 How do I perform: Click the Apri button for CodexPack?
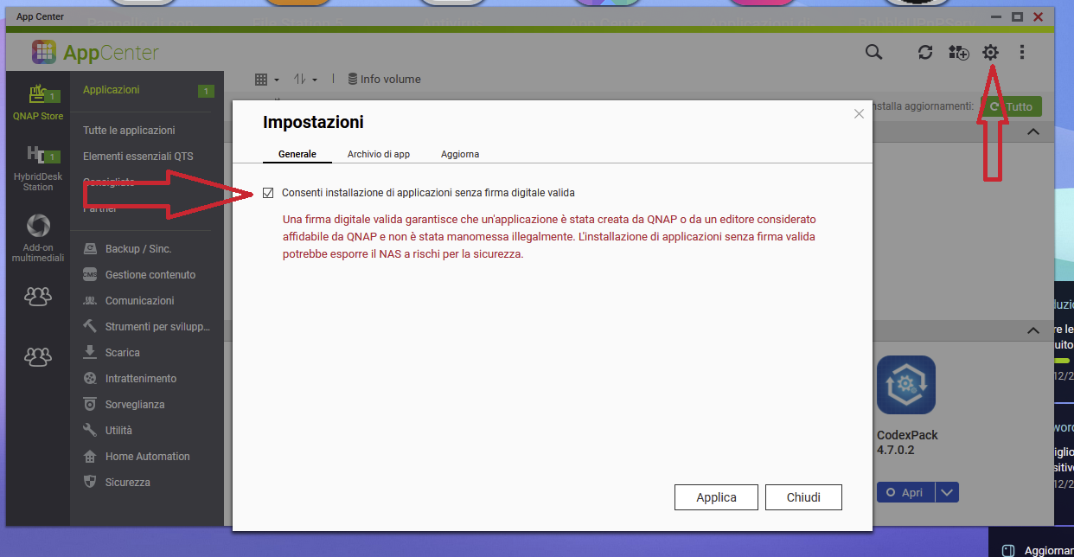tap(905, 492)
